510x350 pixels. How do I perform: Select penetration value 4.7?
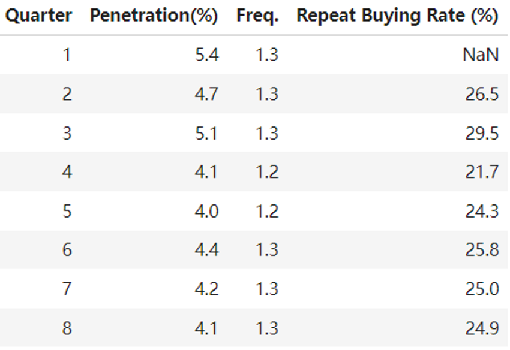[206, 94]
